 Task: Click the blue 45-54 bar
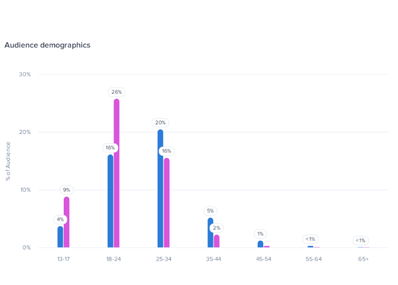click(x=261, y=244)
